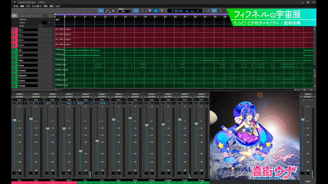Open the トランスポート menu

tap(37, 6)
